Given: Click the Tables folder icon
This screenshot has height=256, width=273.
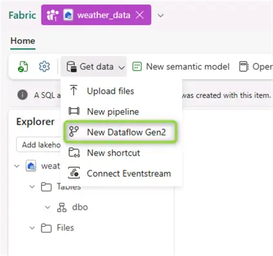Looking at the screenshot, I should [46, 187].
